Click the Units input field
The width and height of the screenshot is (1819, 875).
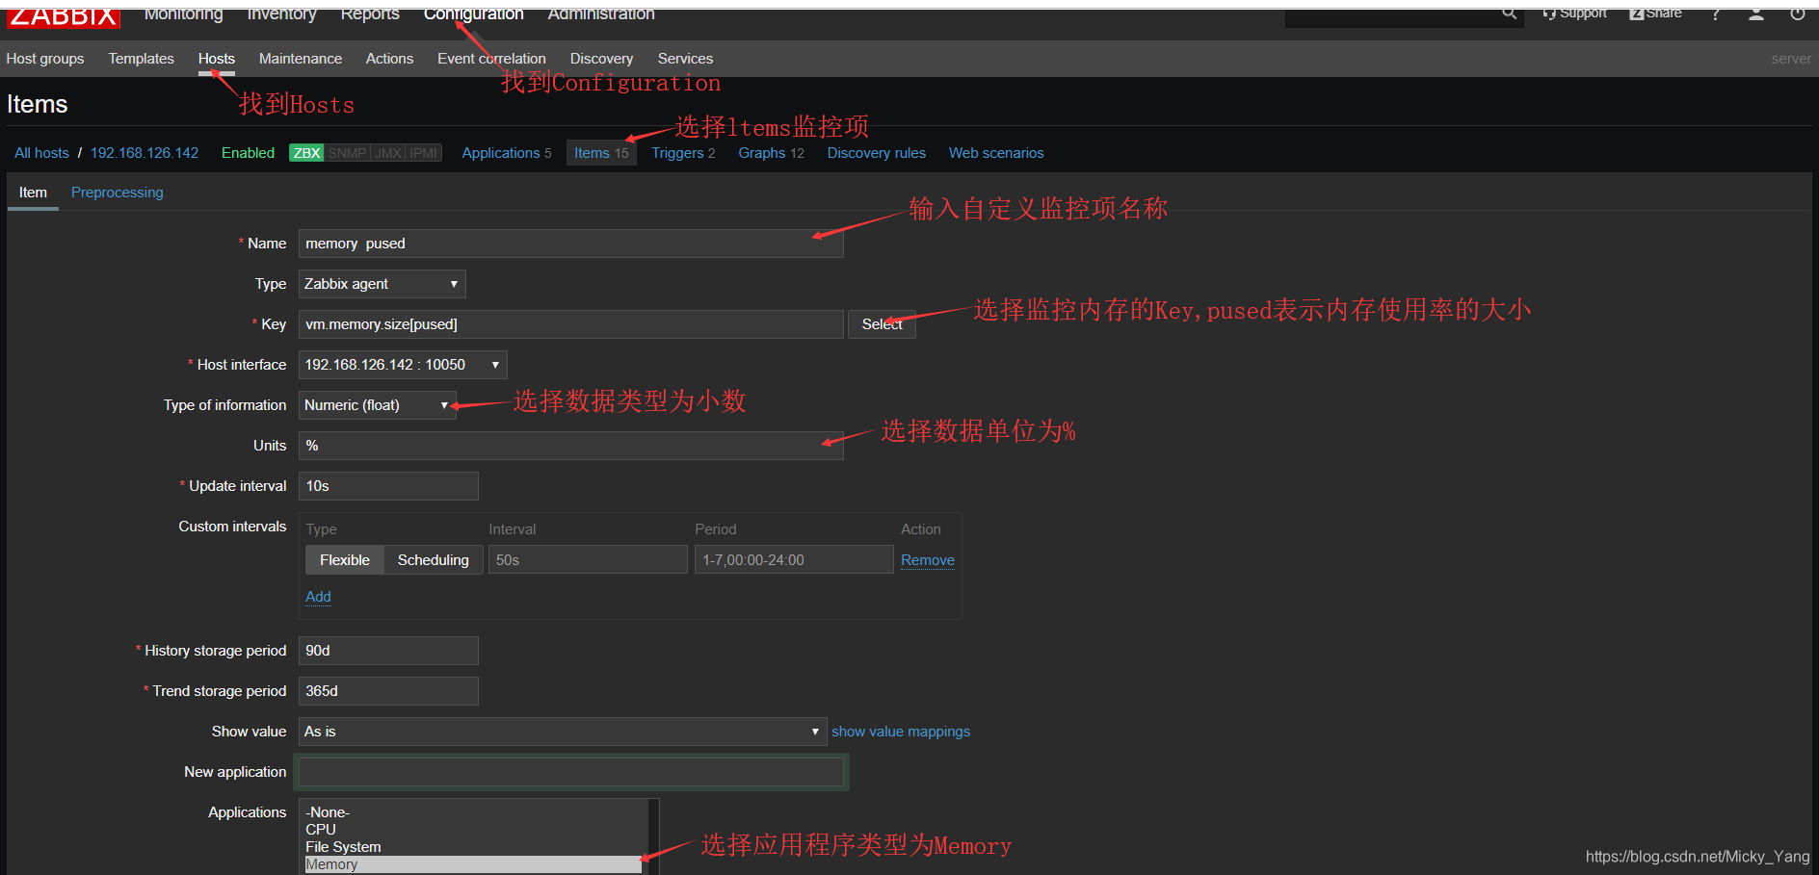click(570, 446)
